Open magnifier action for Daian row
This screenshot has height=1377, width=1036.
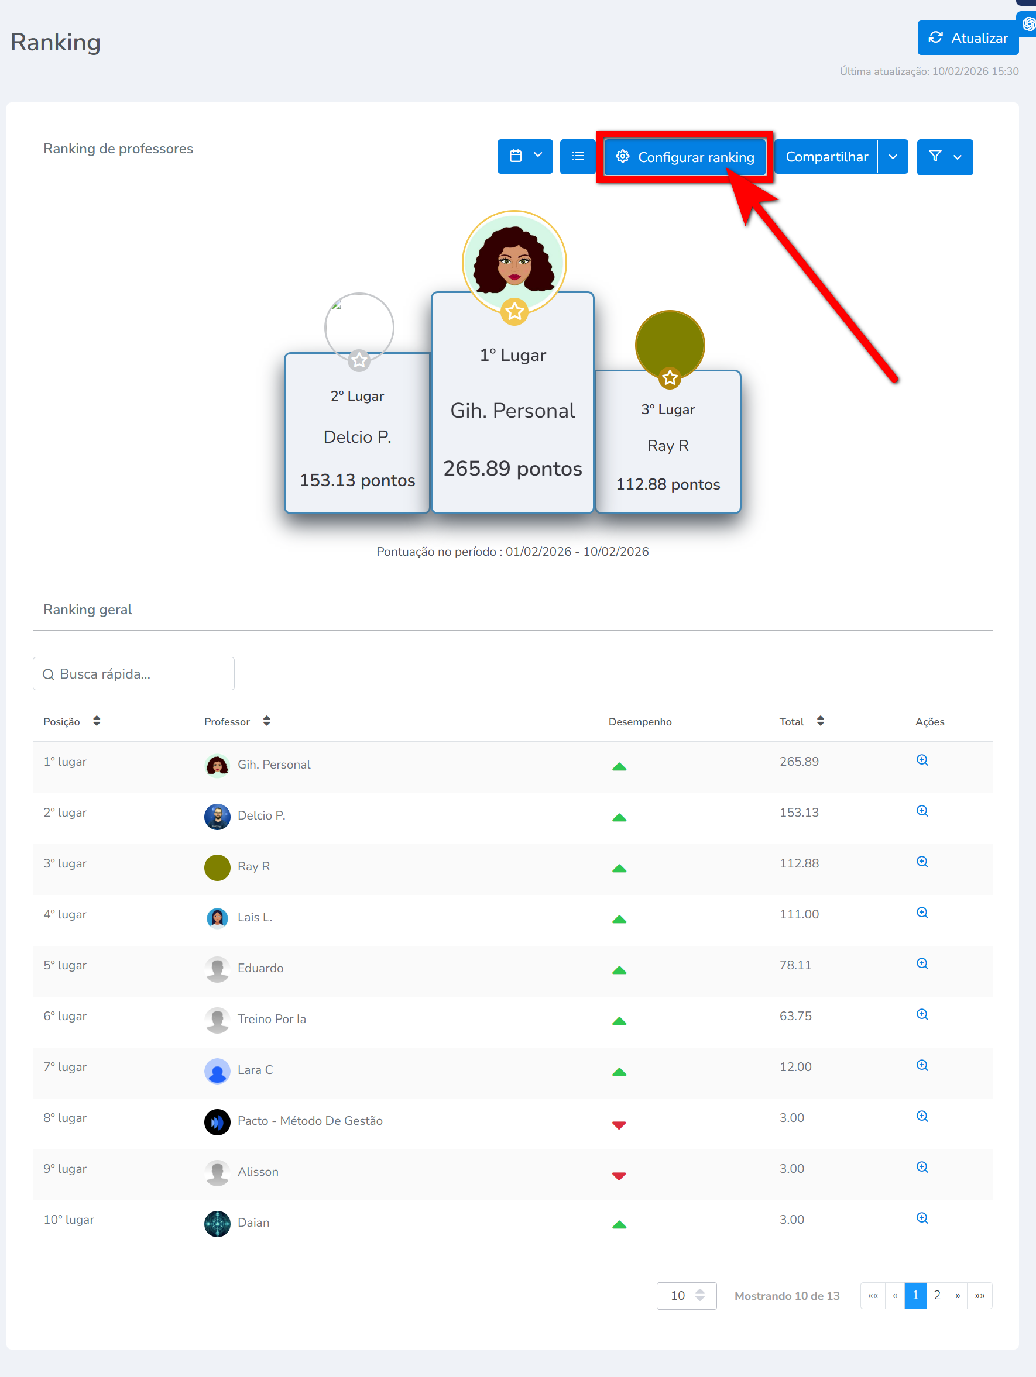coord(922,1218)
